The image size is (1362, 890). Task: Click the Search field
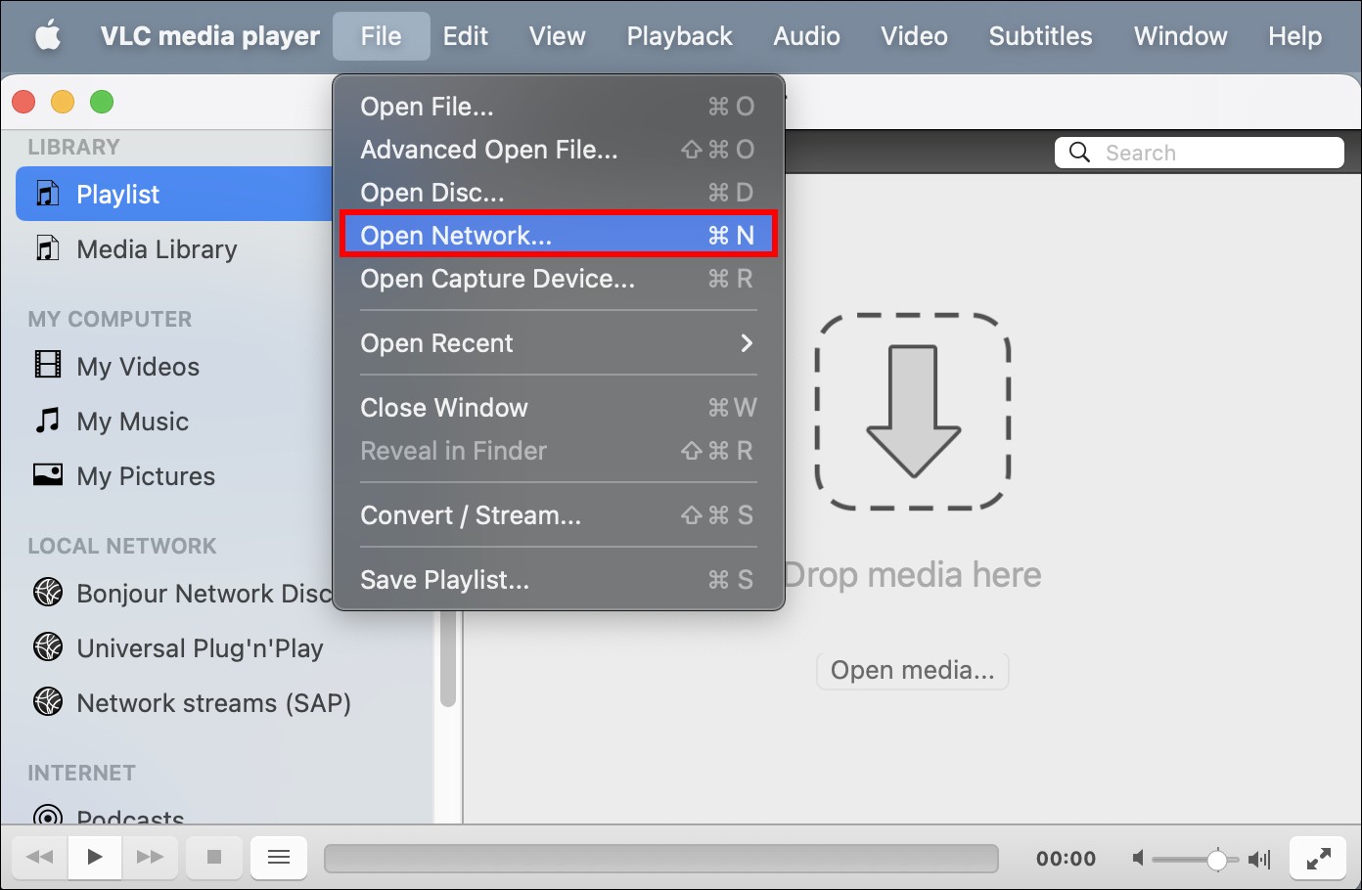[x=1200, y=153]
